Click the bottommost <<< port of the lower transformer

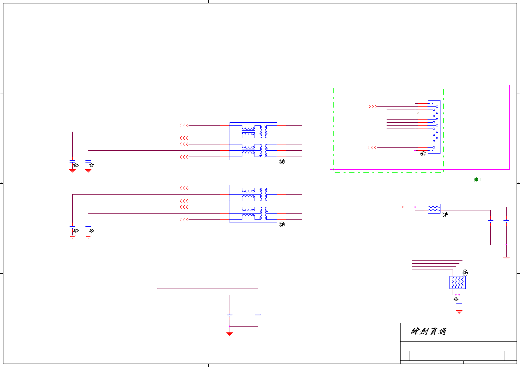(184, 220)
